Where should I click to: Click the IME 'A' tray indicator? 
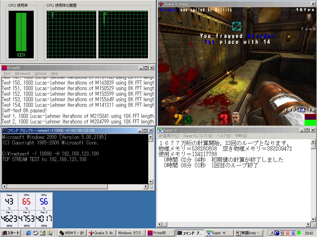pyautogui.click(x=272, y=233)
